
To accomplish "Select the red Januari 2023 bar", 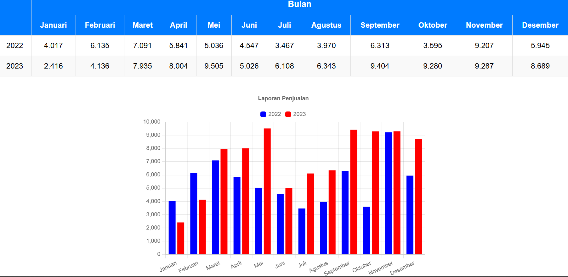I will [x=181, y=238].
